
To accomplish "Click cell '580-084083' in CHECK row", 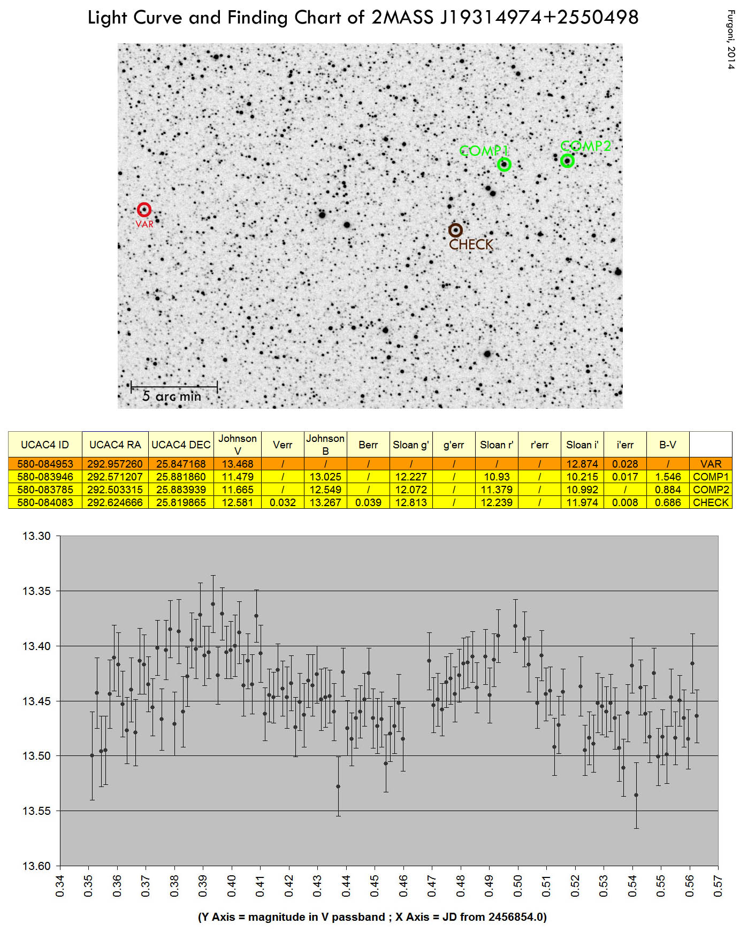I will pyautogui.click(x=45, y=502).
